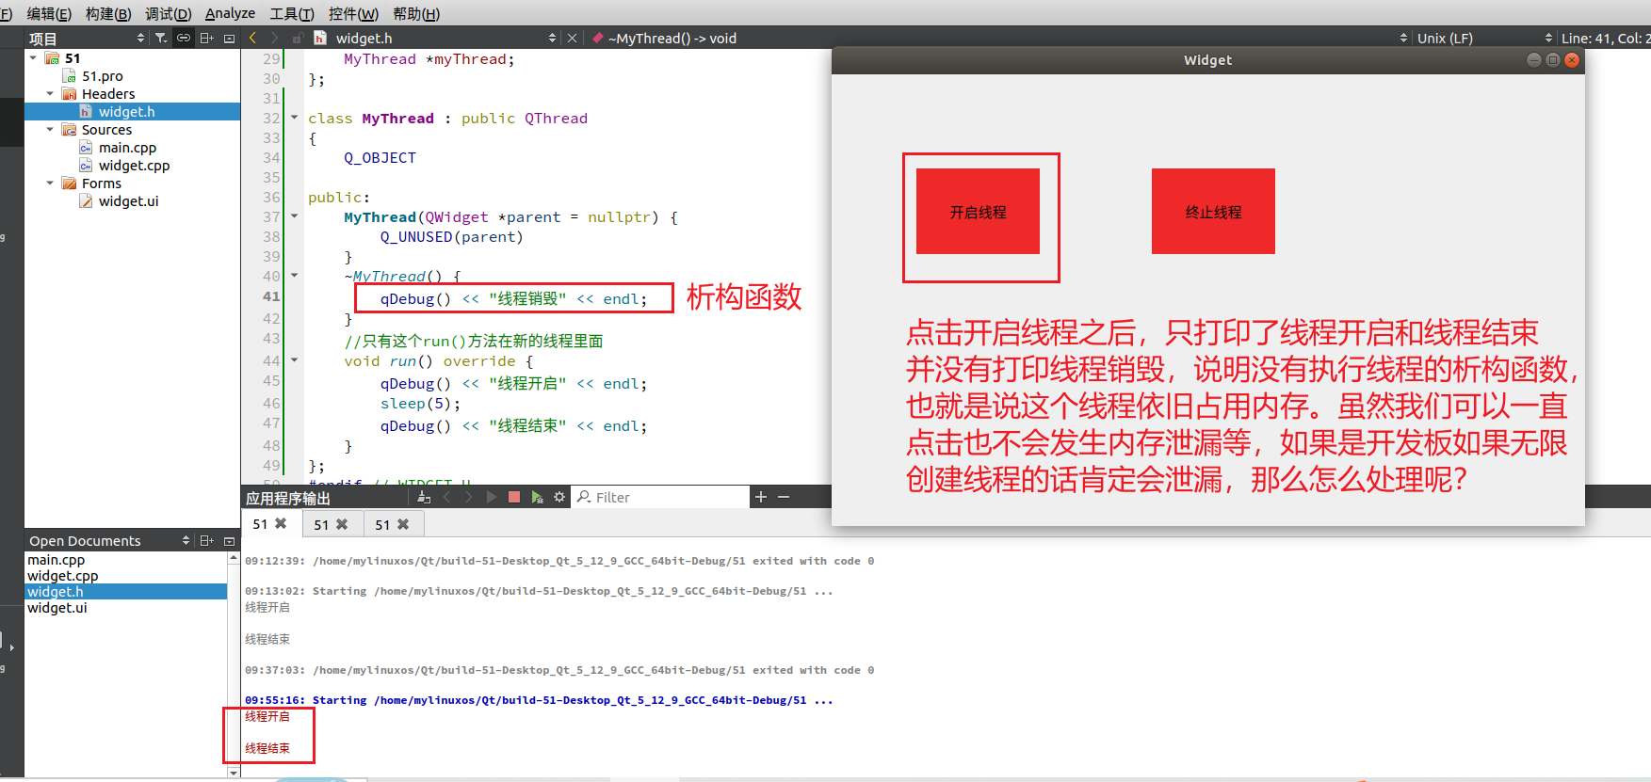
Task: Split the 项目 side panel
Action: 207,38
